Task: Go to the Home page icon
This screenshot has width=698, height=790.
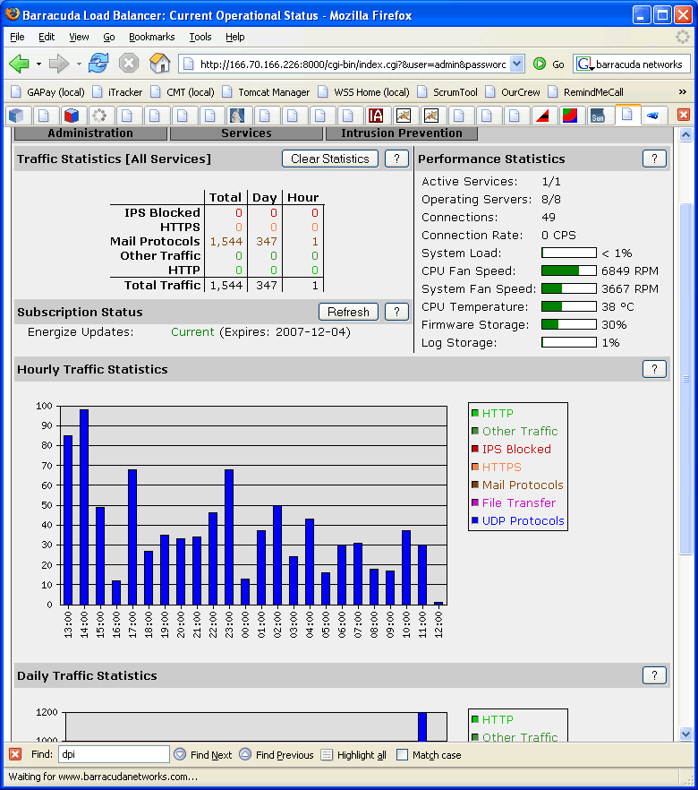Action: click(160, 64)
